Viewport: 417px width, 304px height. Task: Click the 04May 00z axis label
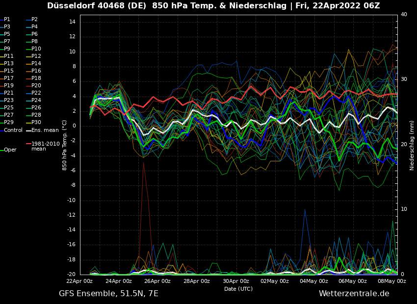tap(314, 281)
